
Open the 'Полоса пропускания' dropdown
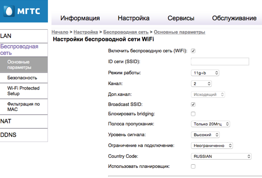[x=210, y=124]
